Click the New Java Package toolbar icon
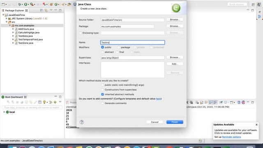263x148 pixels. pyautogui.click(x=51, y=4)
